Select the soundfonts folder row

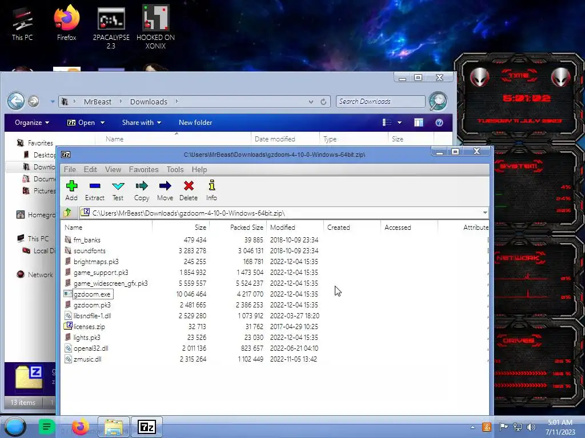click(90, 251)
